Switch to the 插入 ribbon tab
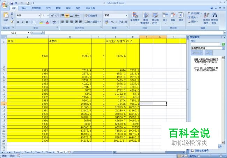Image resolution: width=227 pixels, height=158 pixels. 24,8
